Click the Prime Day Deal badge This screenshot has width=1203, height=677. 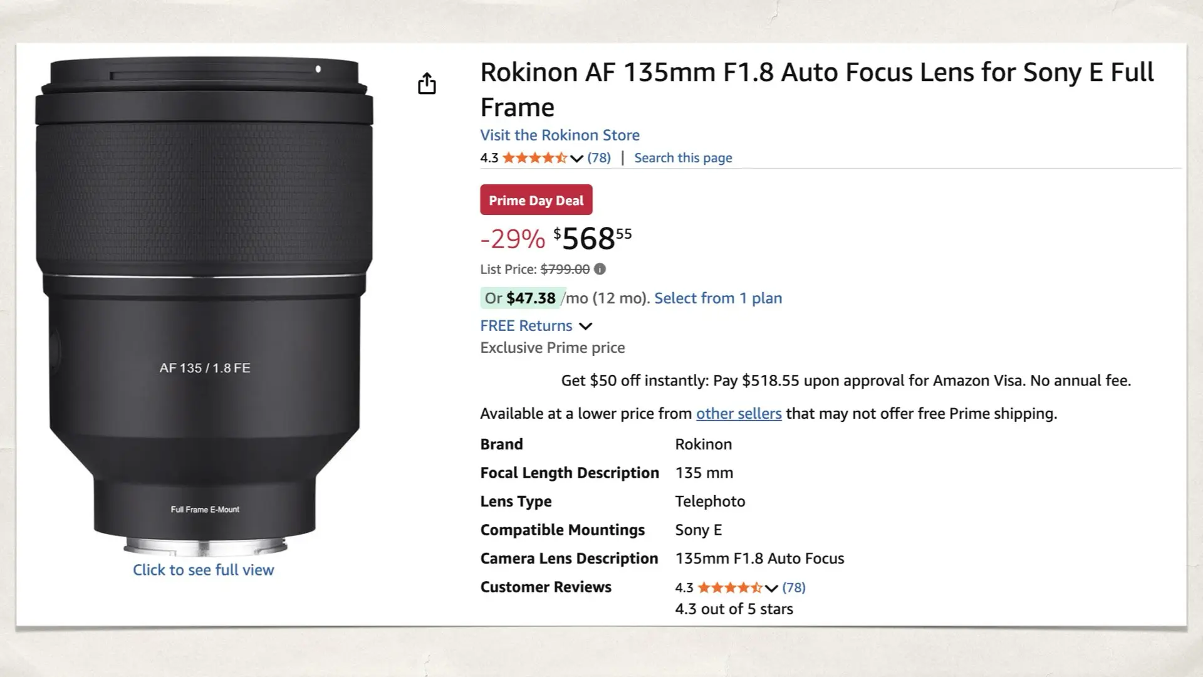536,199
